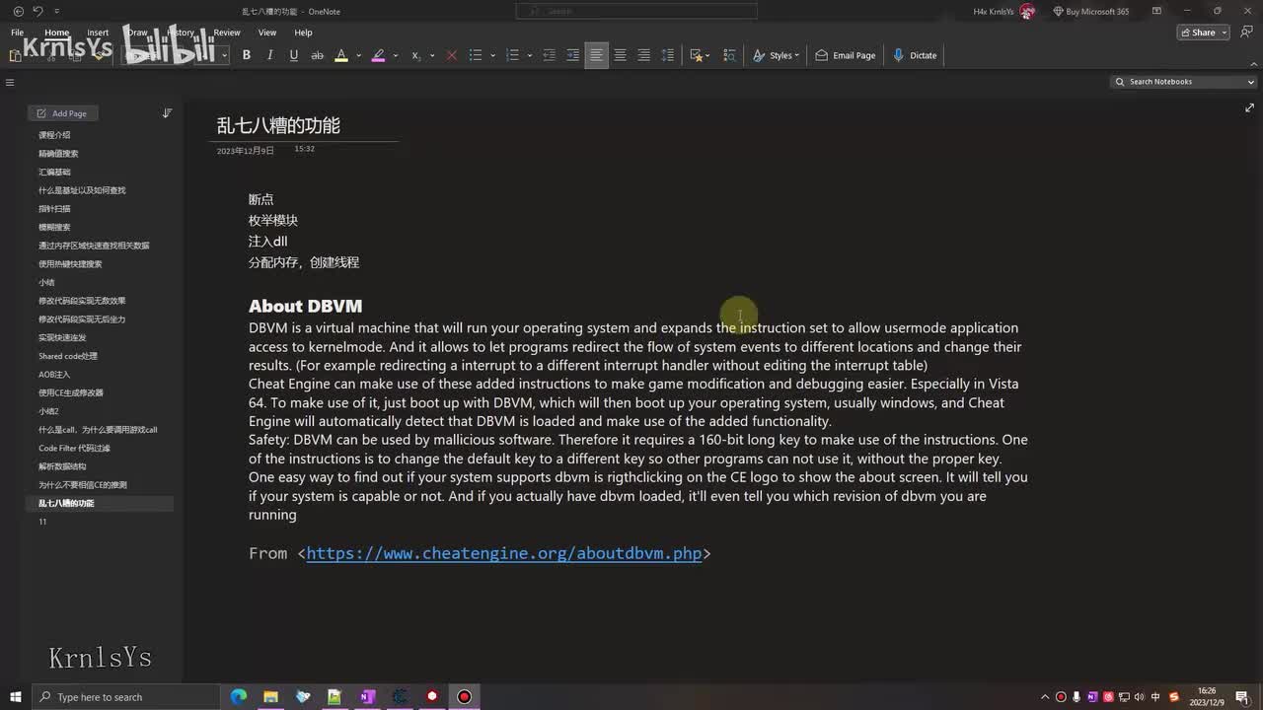Apply yellow font color
This screenshot has width=1263, height=710.
coord(341,55)
